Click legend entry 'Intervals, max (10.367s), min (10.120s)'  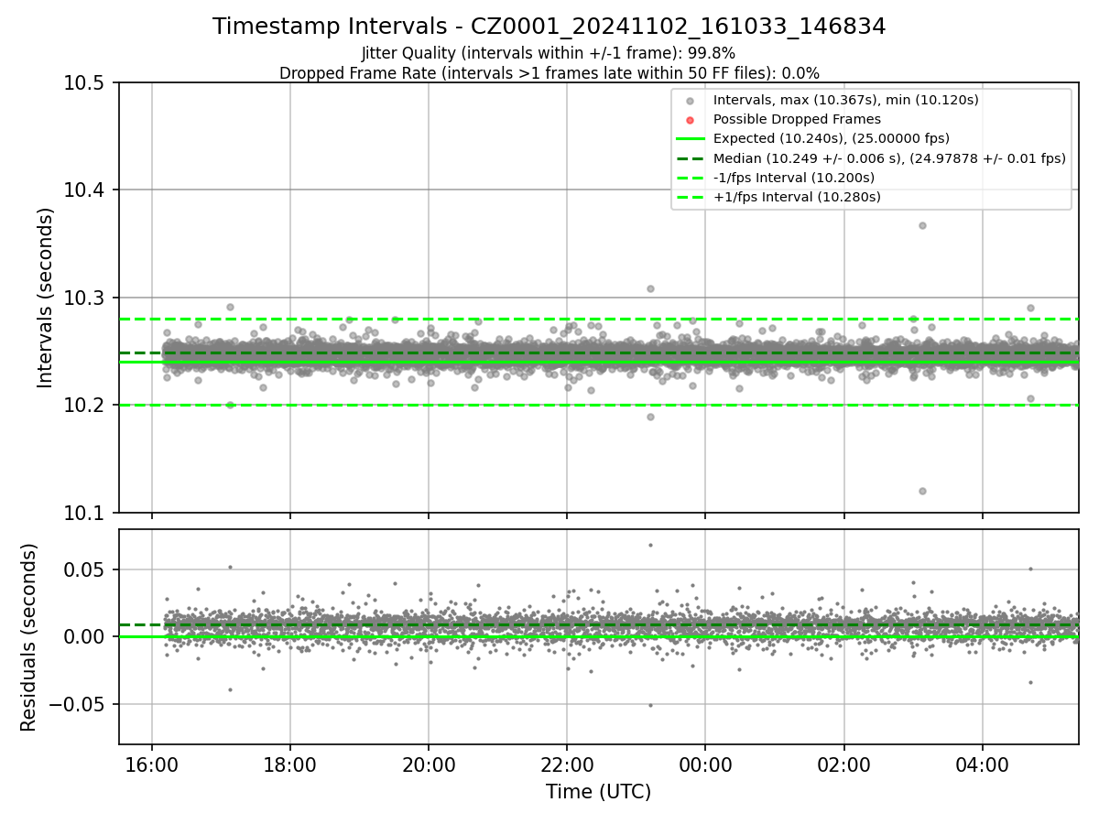[846, 100]
